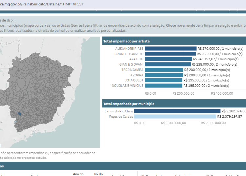Screen dimensions: 246x176
Task: Click value 'R$ 270.000,00 / 1 município(s)'
Action: click(x=220, y=49)
